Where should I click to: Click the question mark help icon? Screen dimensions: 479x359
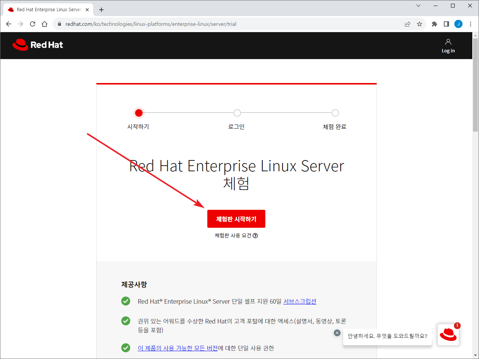click(255, 236)
